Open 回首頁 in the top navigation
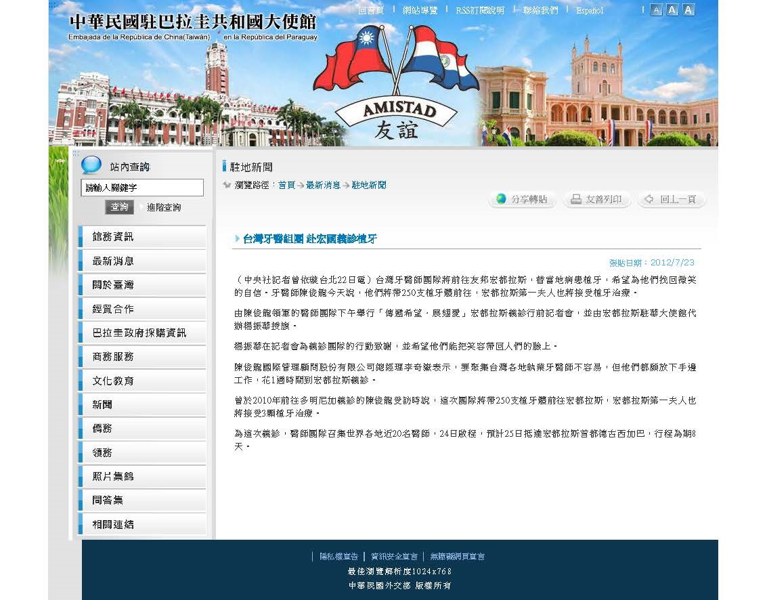Viewport: 767px width, 600px height. (371, 9)
